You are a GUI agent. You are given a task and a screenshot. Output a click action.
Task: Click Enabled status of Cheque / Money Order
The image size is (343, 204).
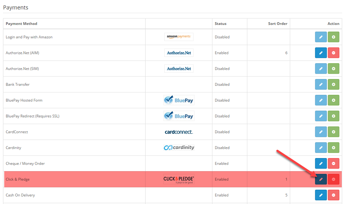[x=222, y=163]
